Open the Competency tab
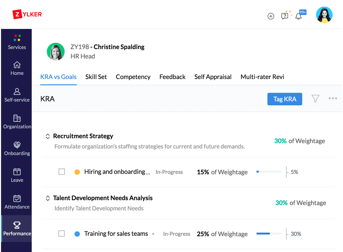The image size is (343, 252). click(x=133, y=77)
